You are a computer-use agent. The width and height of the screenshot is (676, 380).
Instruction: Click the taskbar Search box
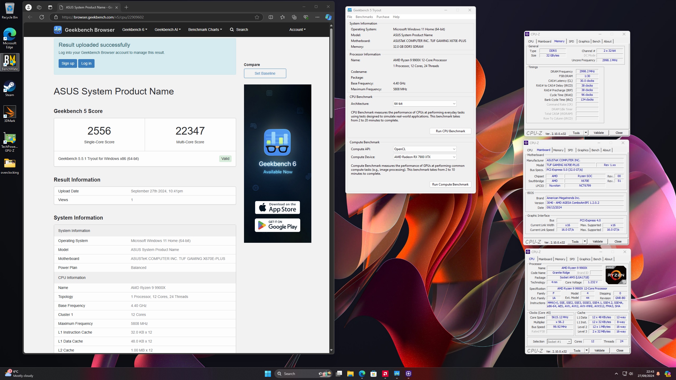[x=303, y=374]
